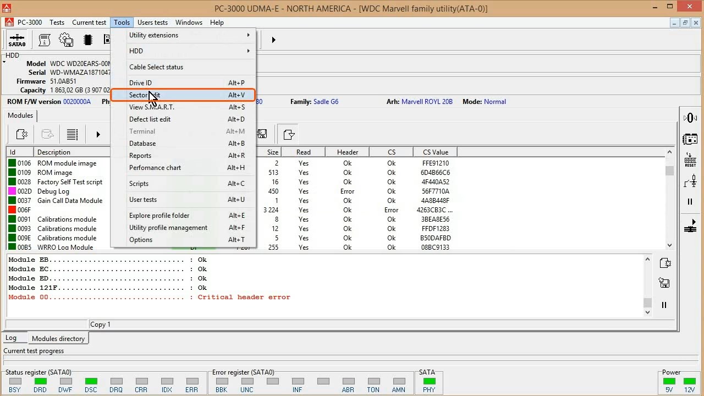Viewport: 704px width, 396px height.
Task: Click the cable-with-arrow icon in right sidebar
Action: [x=690, y=226]
